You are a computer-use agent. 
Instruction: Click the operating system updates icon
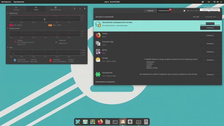(98, 24)
